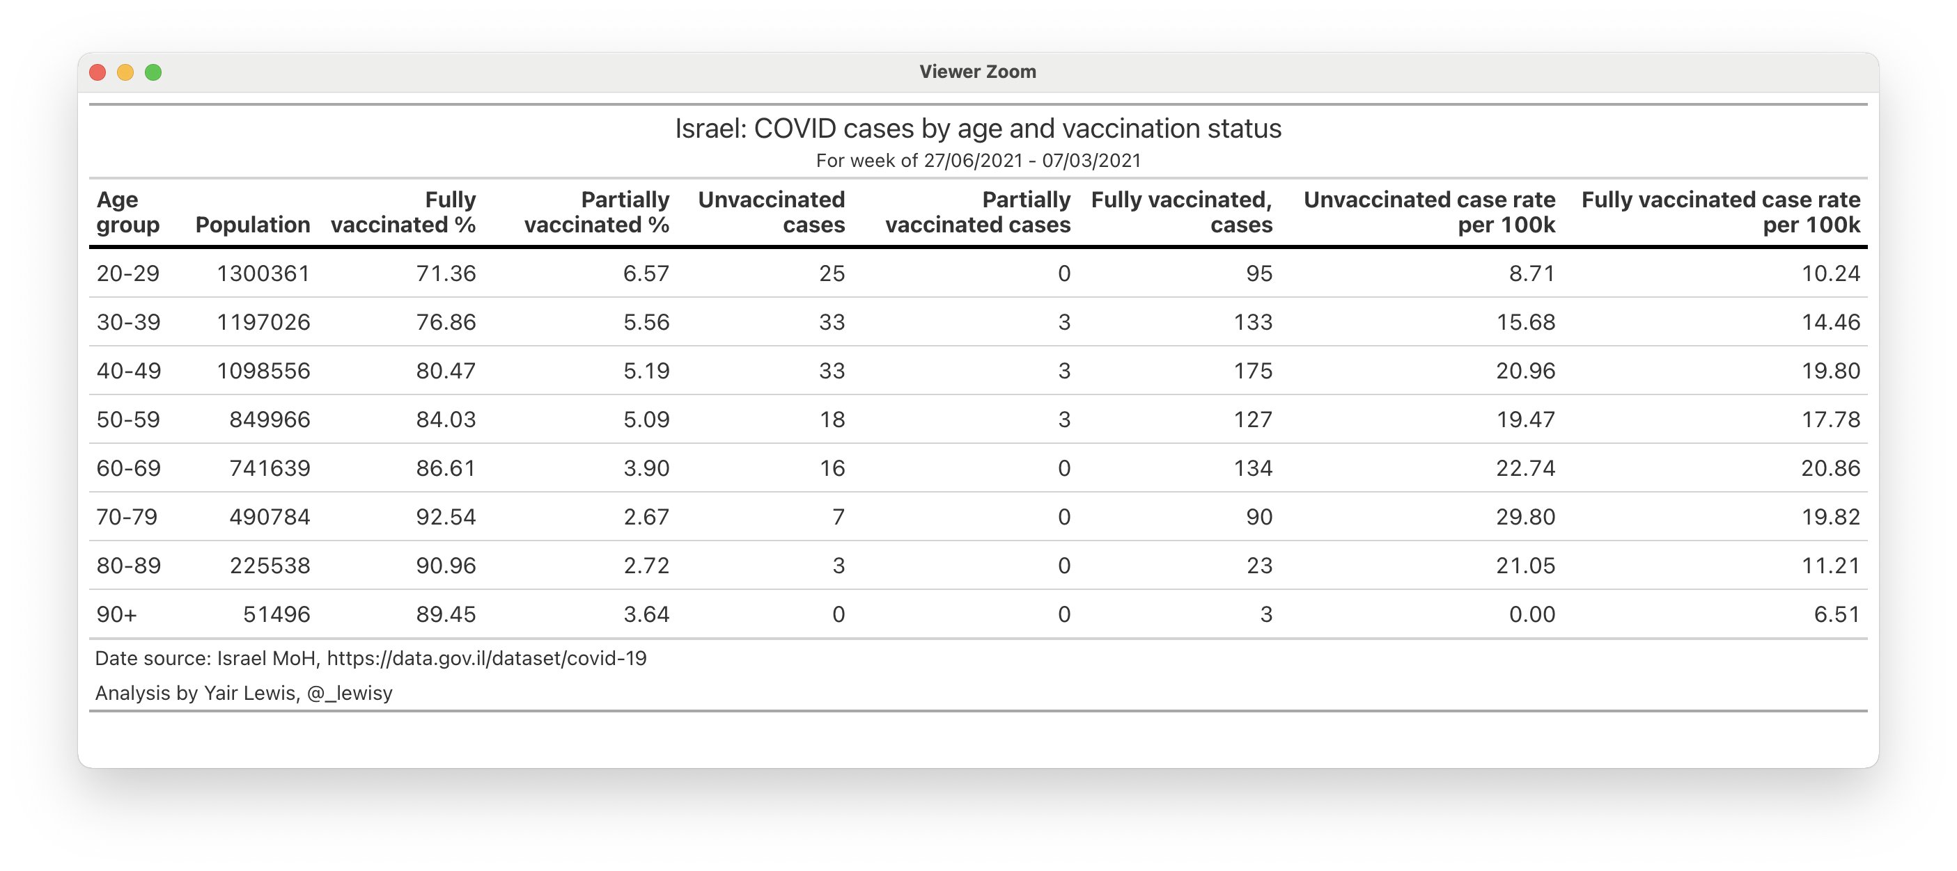The width and height of the screenshot is (1957, 871).
Task: Close the Viewer Zoom window
Action: (98, 72)
